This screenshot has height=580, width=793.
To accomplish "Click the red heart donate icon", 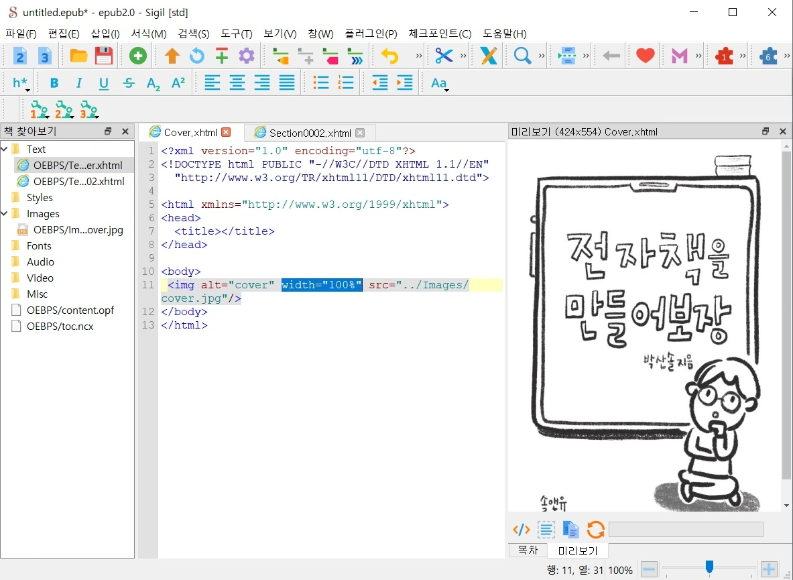I will click(646, 56).
